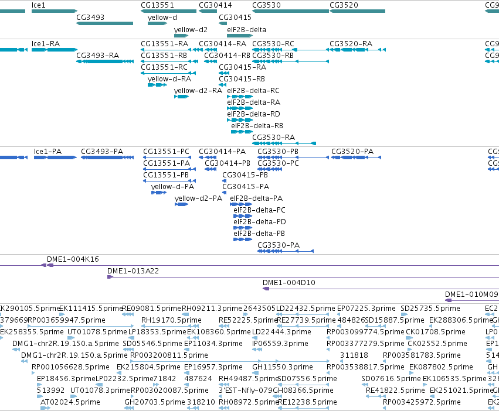Open transcript CG30415-RA

pyautogui.click(x=243, y=67)
